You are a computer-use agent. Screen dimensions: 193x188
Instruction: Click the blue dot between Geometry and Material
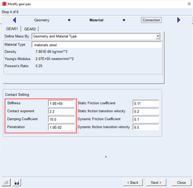pos(69,20)
